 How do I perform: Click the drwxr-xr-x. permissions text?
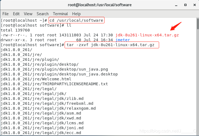[14, 40]
